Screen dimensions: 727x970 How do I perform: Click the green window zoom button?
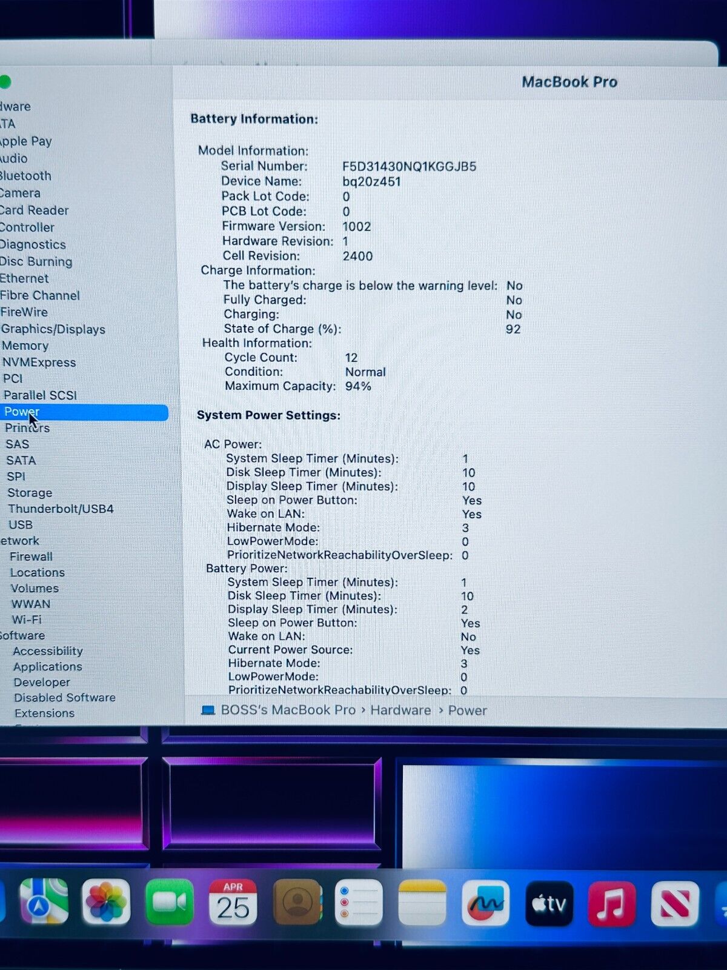coord(5,82)
